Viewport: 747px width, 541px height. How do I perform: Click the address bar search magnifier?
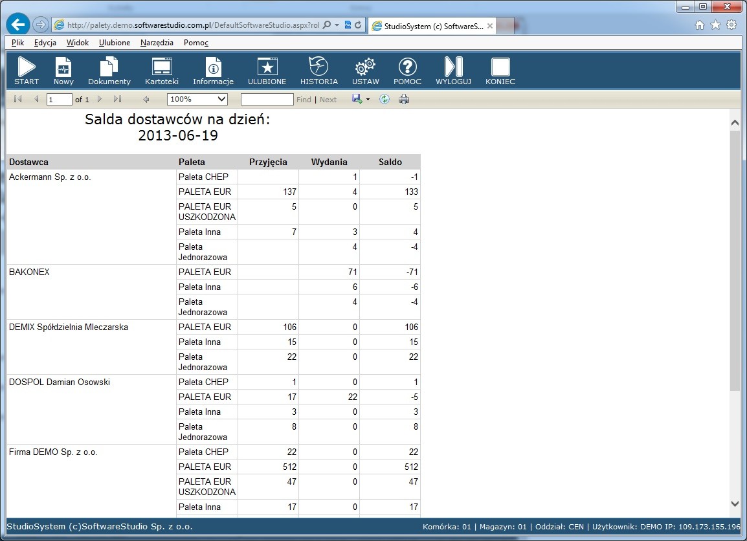pos(326,25)
